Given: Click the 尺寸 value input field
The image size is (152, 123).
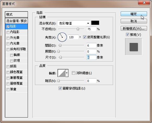Looking at the screenshot, I should 91,57.
